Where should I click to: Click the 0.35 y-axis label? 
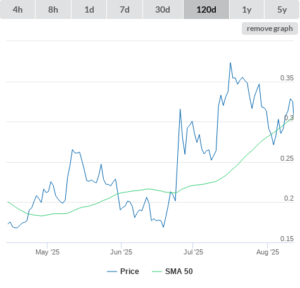[287, 78]
